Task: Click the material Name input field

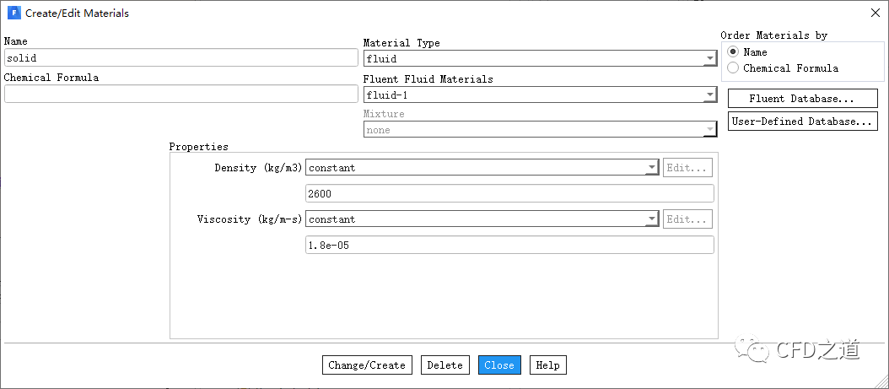Action: click(x=181, y=58)
